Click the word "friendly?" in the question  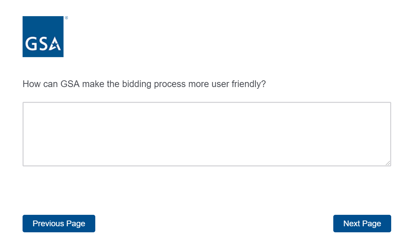click(248, 84)
